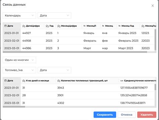Viewport: 159px width, 120px height.
Task: Select the ДатаЦифра column header
Action: click(x=33, y=26)
